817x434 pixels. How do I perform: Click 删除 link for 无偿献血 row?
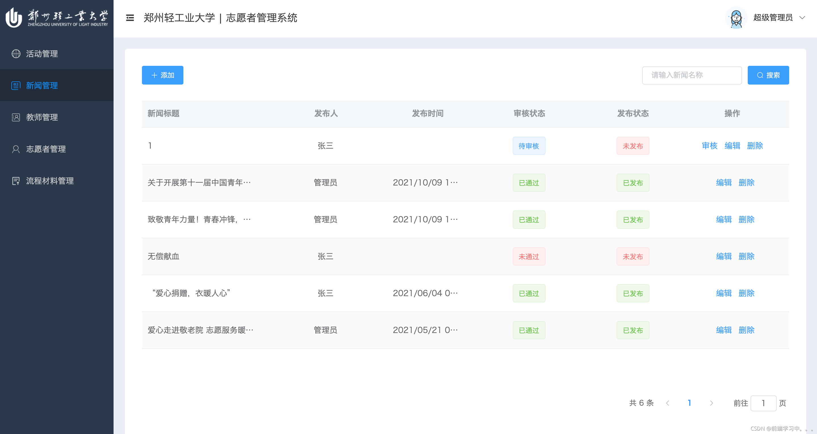(746, 256)
